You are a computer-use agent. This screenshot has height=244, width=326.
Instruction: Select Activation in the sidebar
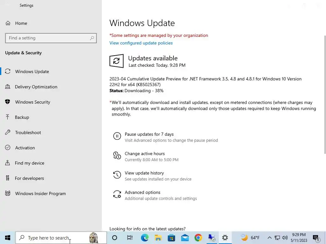[x=51, y=148]
